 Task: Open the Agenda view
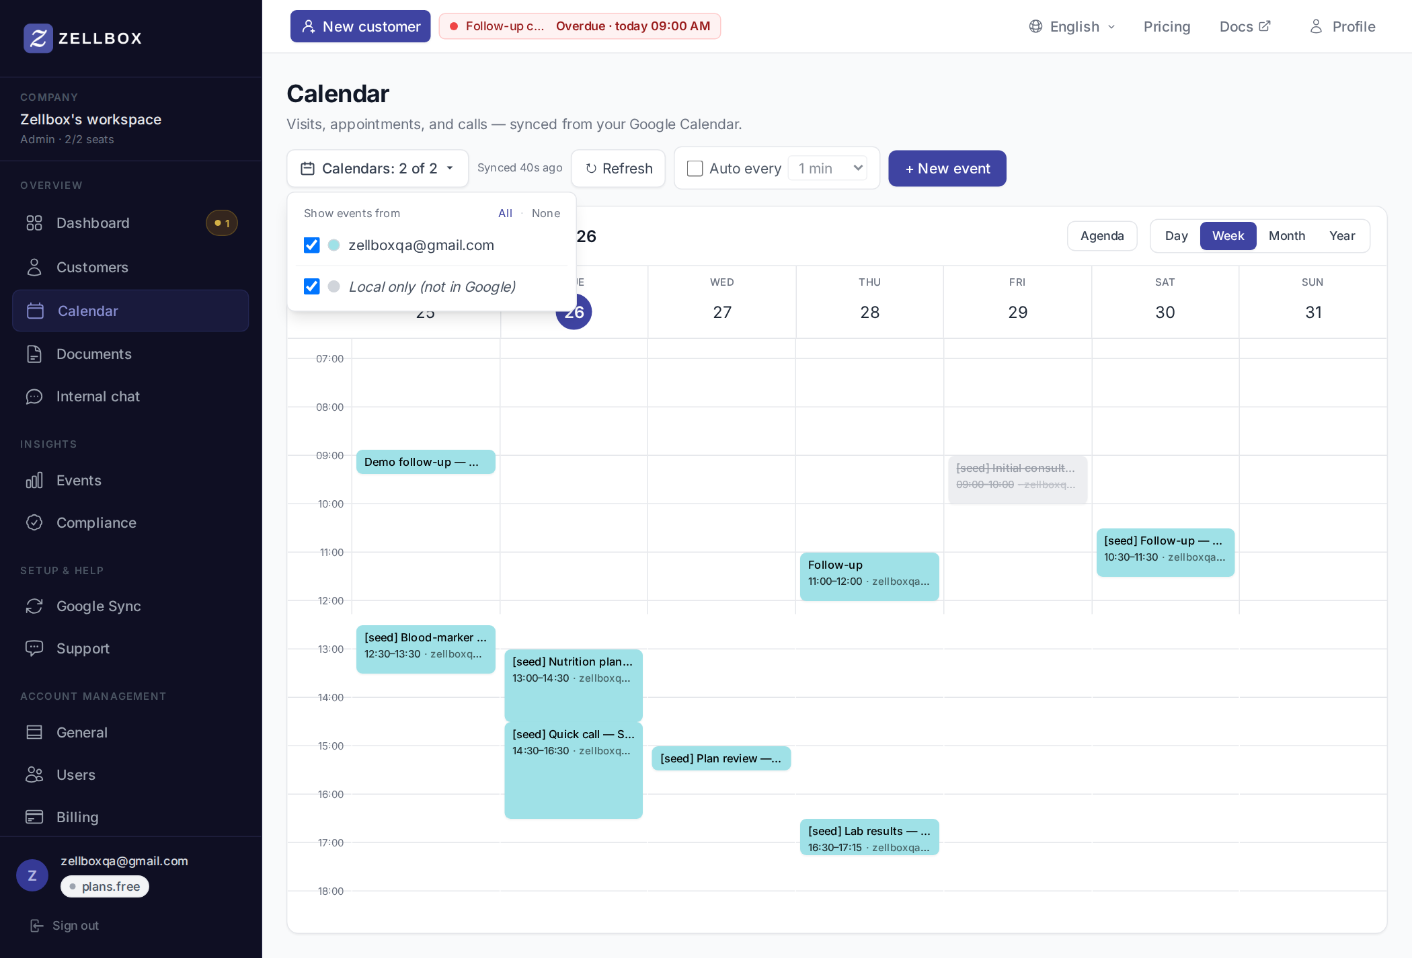pyautogui.click(x=1102, y=236)
